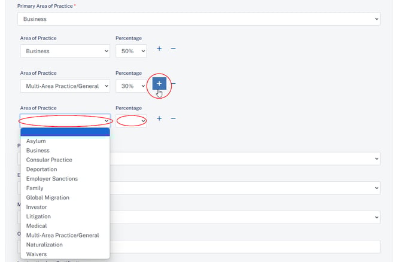
Task: Pick Employer Sanctions from the list
Action: 52,179
